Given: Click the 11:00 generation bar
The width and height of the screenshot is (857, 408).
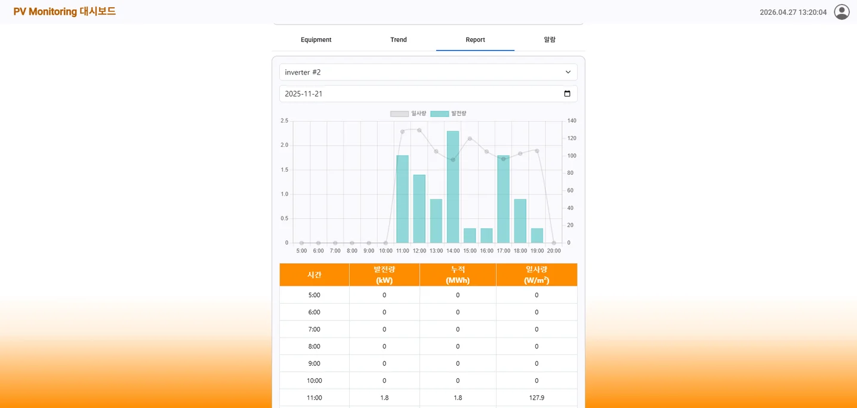Looking at the screenshot, I should pos(402,199).
